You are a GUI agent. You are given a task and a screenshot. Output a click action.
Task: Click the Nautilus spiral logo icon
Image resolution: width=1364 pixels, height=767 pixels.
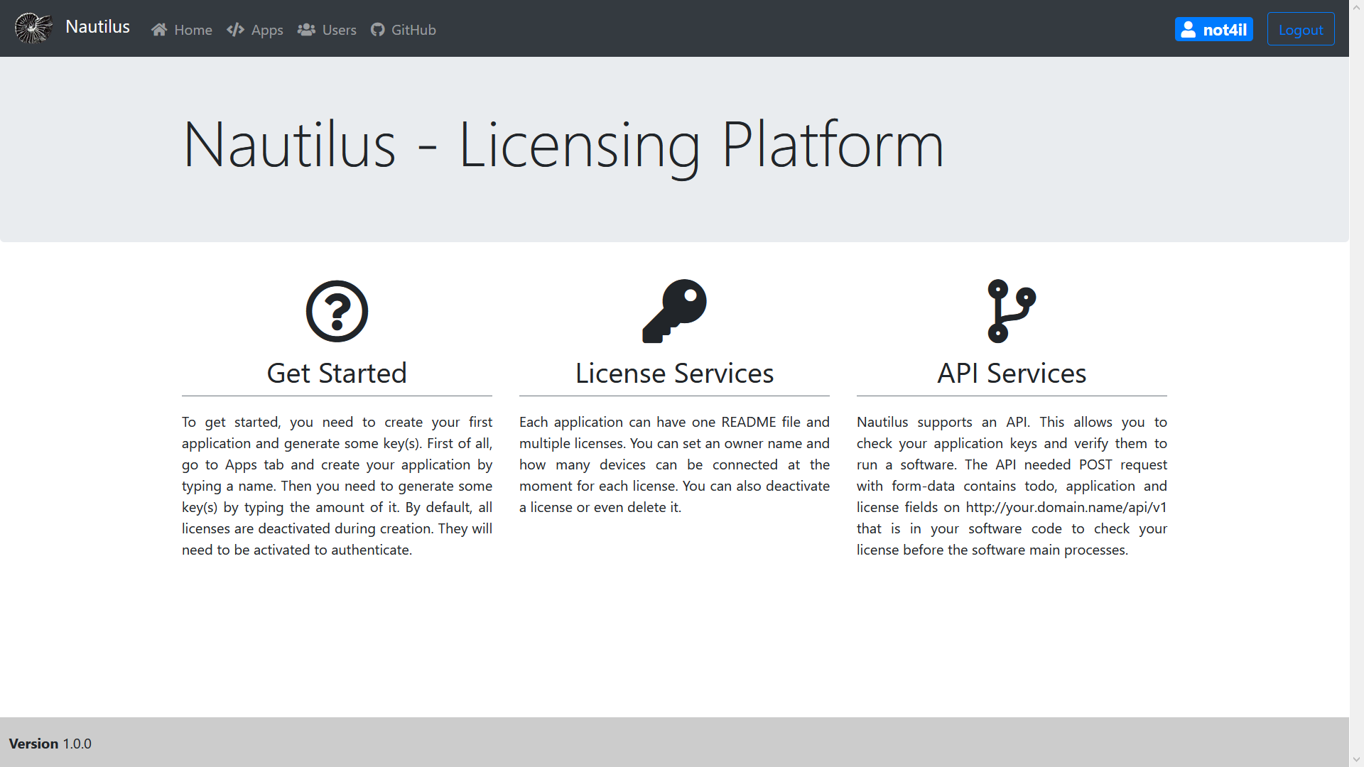pyautogui.click(x=33, y=28)
